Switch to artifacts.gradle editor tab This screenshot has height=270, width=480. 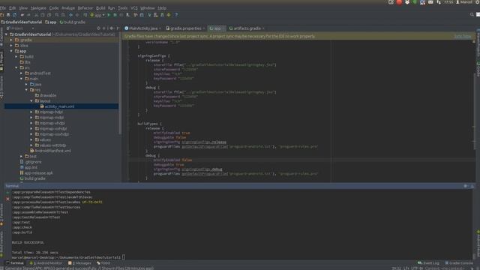point(247,28)
